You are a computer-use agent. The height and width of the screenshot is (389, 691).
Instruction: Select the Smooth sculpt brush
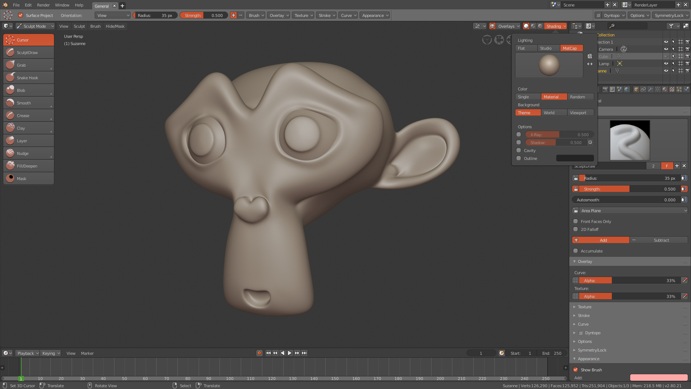pyautogui.click(x=28, y=103)
